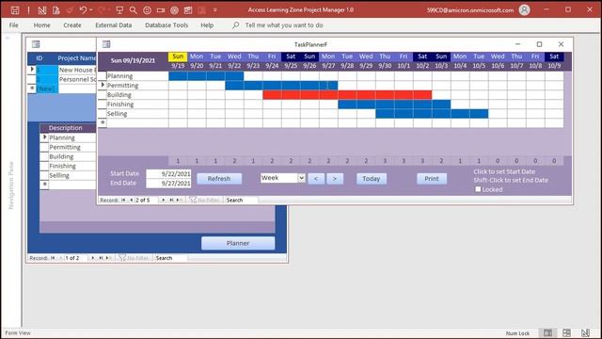
Task: Click No Filter in project form navigator
Action: coord(135,258)
